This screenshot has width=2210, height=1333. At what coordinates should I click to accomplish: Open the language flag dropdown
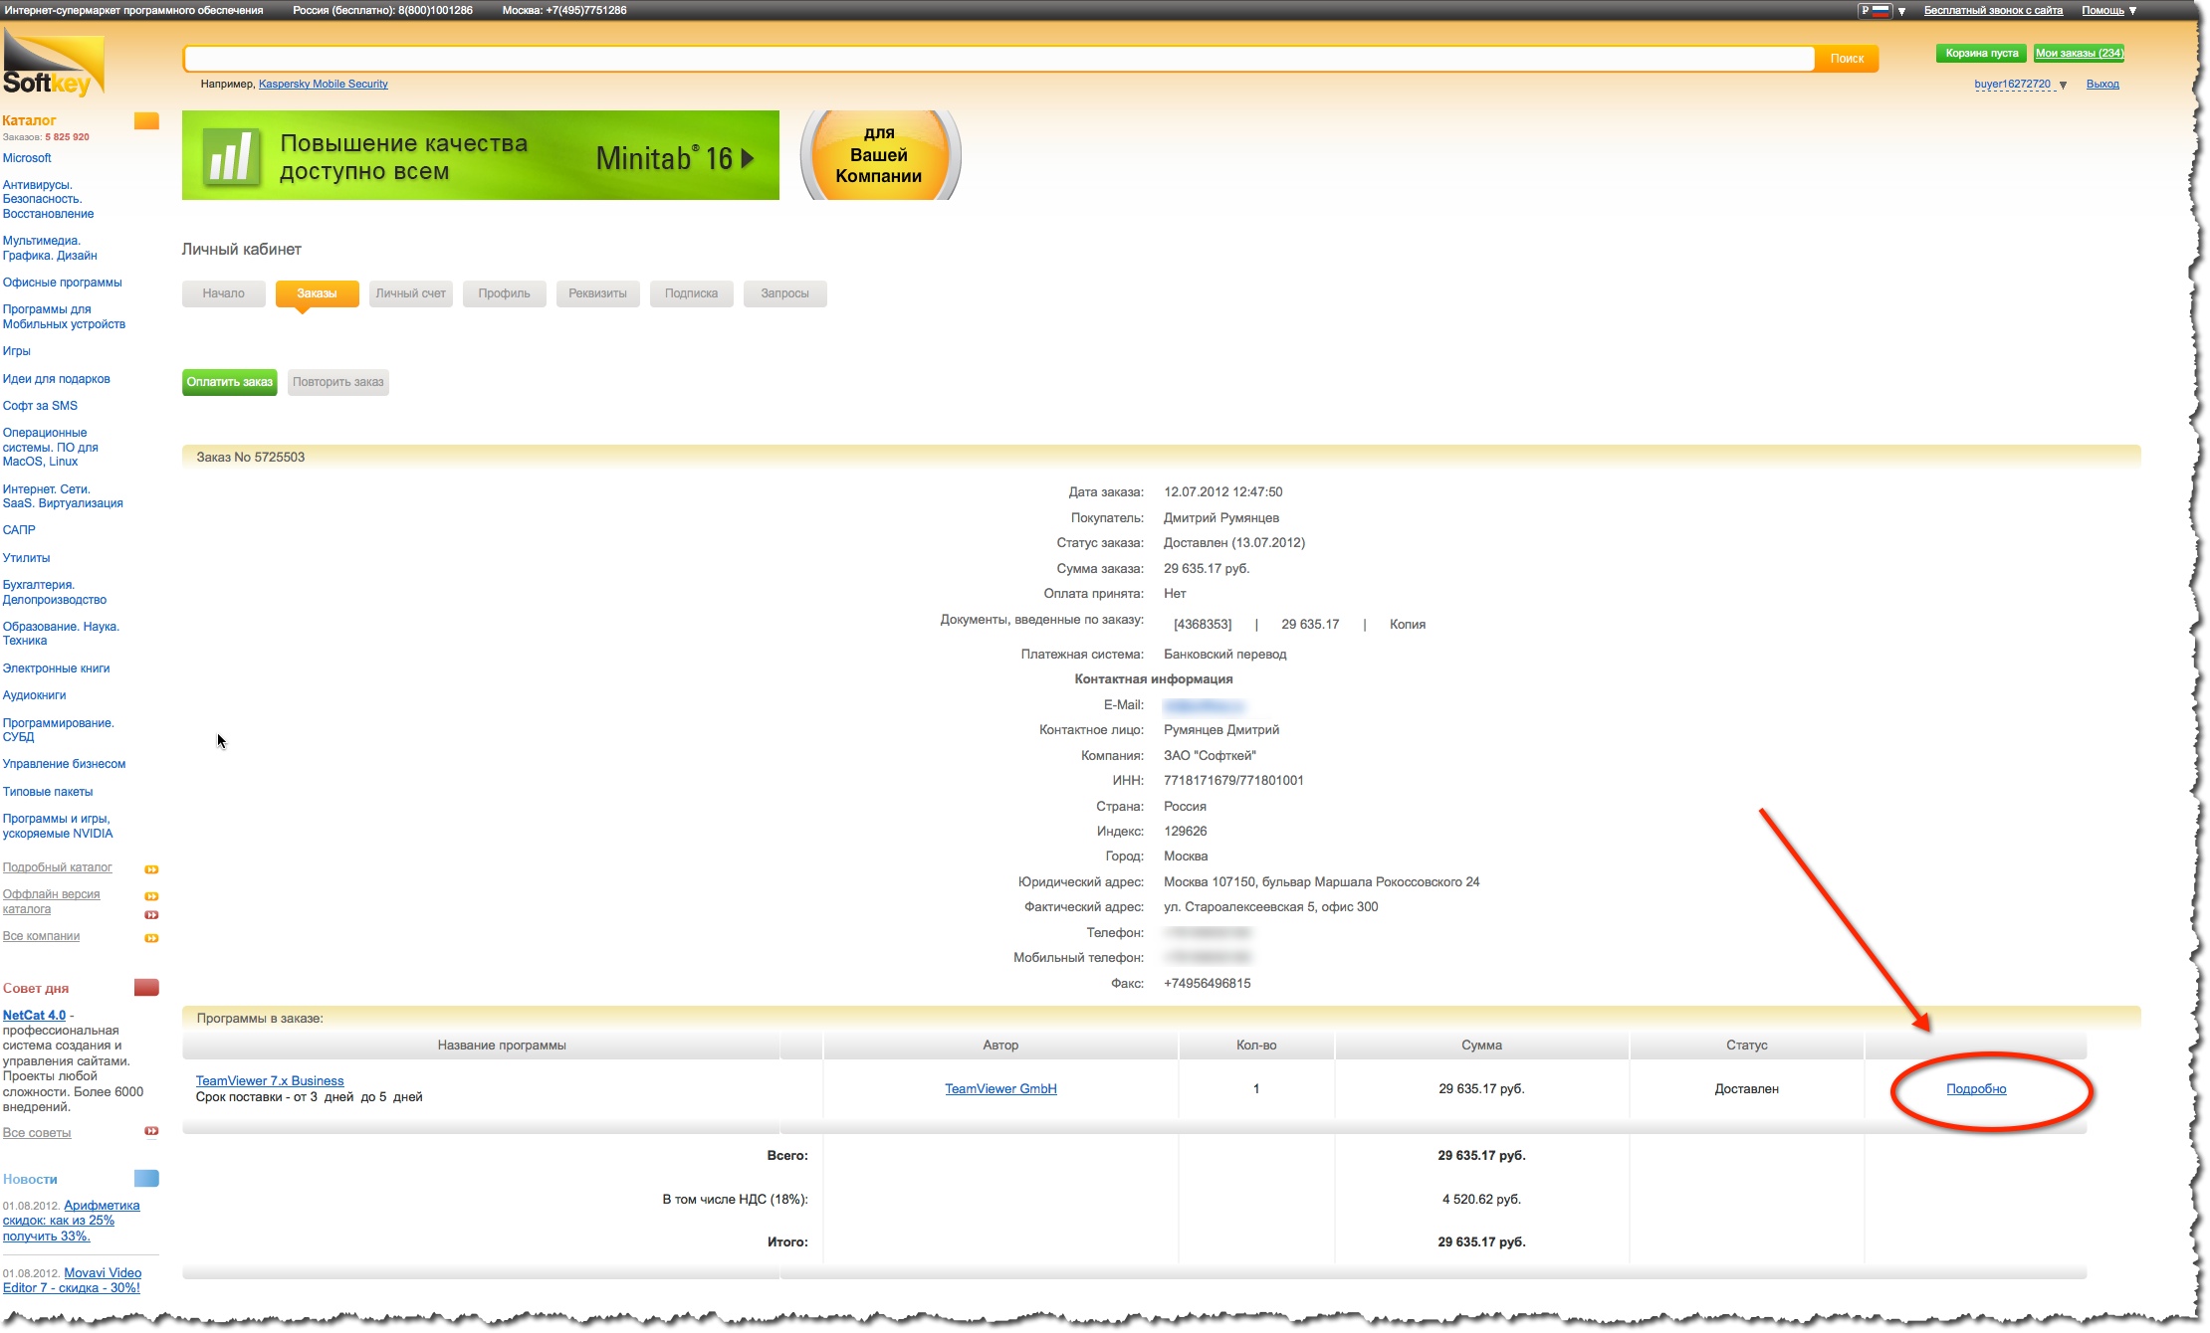[1882, 11]
